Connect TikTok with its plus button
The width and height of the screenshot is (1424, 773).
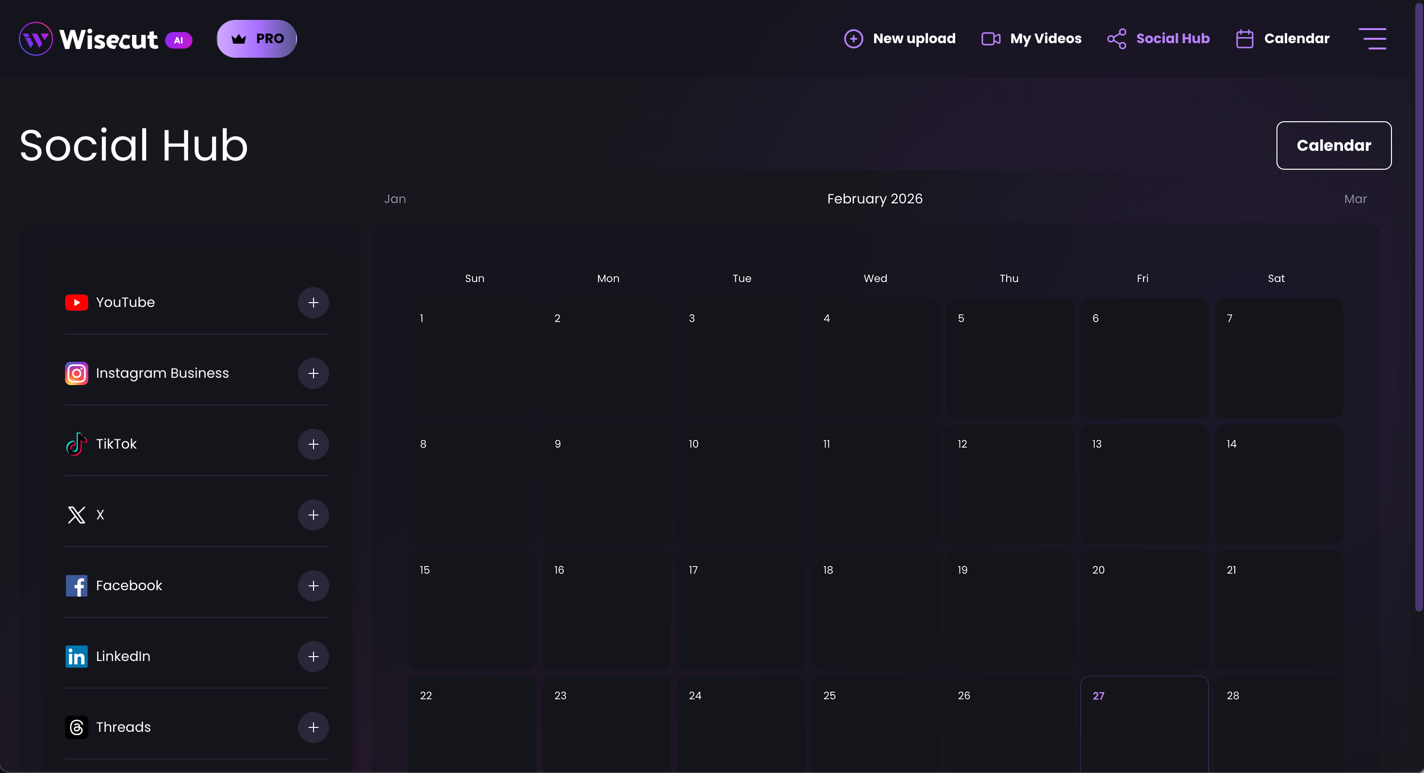(x=313, y=444)
